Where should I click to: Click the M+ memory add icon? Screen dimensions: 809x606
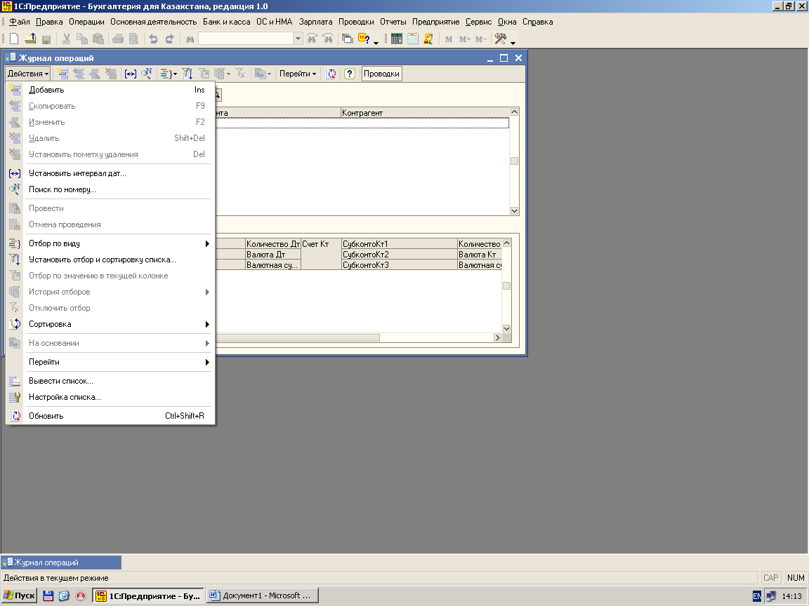464,39
